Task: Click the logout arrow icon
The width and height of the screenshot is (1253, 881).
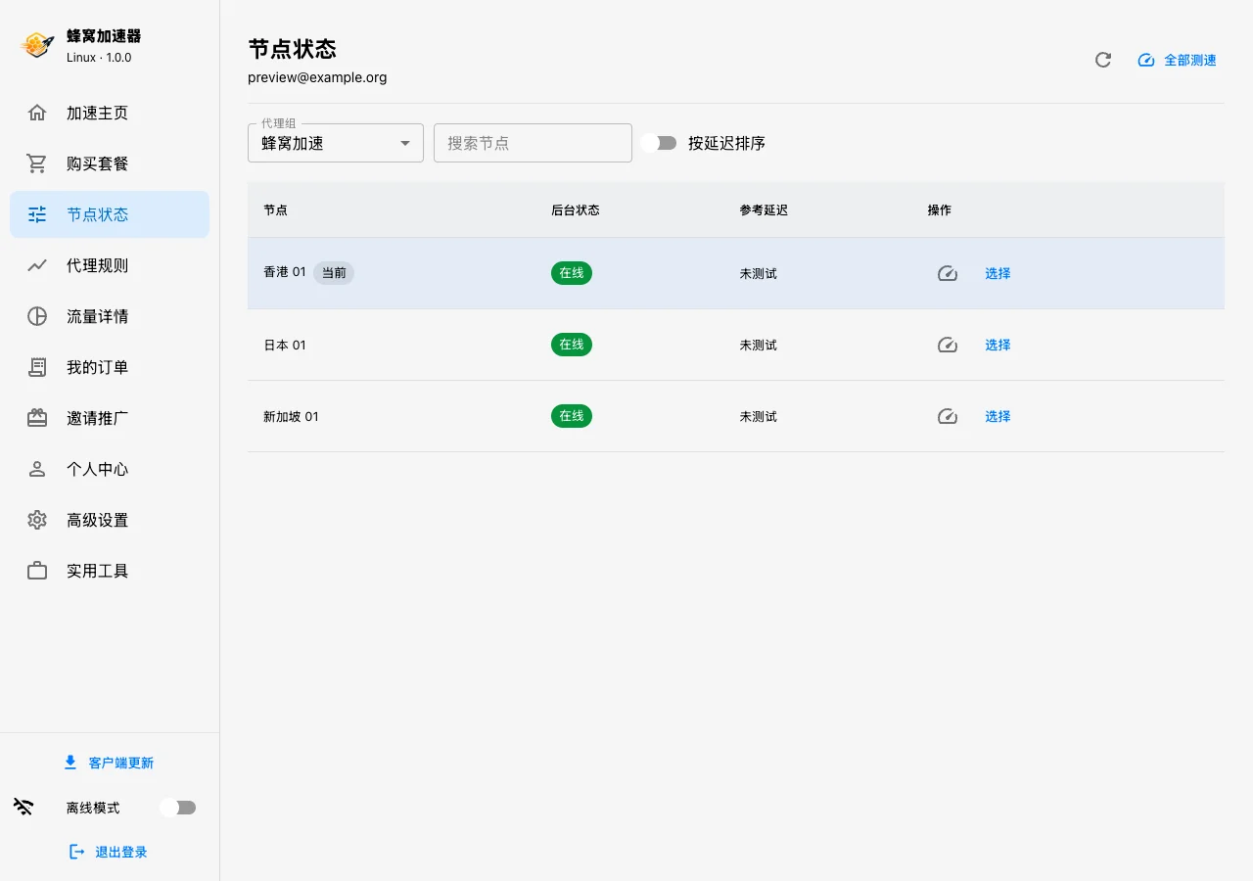Action: pos(77,852)
